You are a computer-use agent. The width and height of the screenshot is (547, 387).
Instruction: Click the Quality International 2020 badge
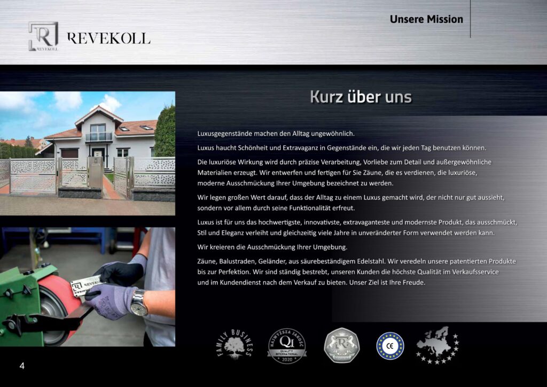[287, 346]
